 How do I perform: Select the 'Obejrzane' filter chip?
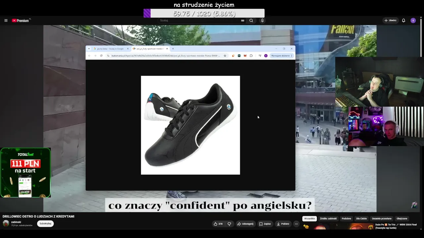coord(402,218)
